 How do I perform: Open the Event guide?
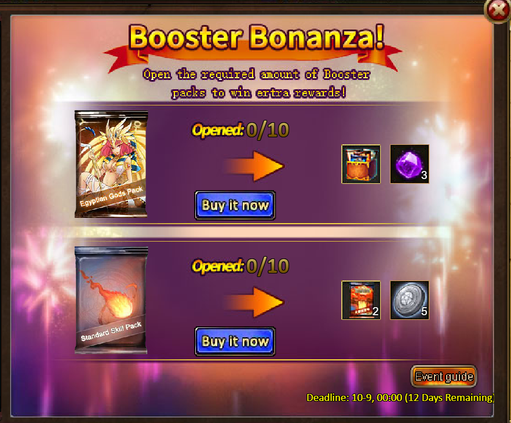(444, 377)
